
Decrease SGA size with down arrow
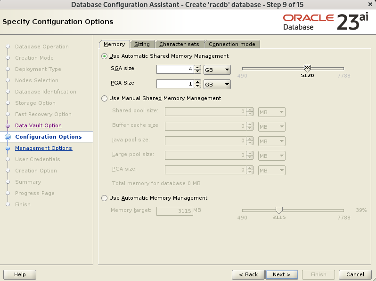(197, 71)
